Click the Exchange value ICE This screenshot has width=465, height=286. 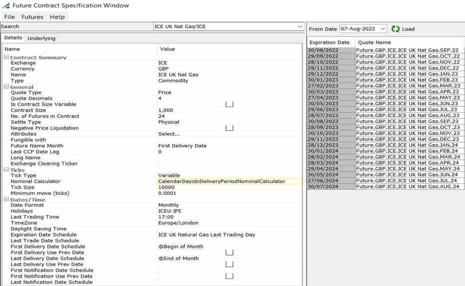[163, 63]
